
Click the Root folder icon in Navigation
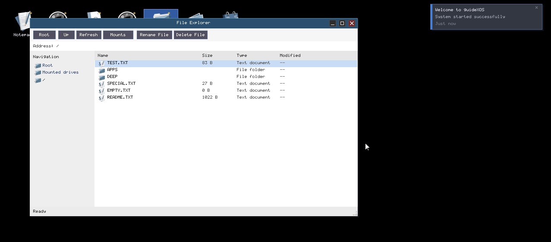[38, 66]
